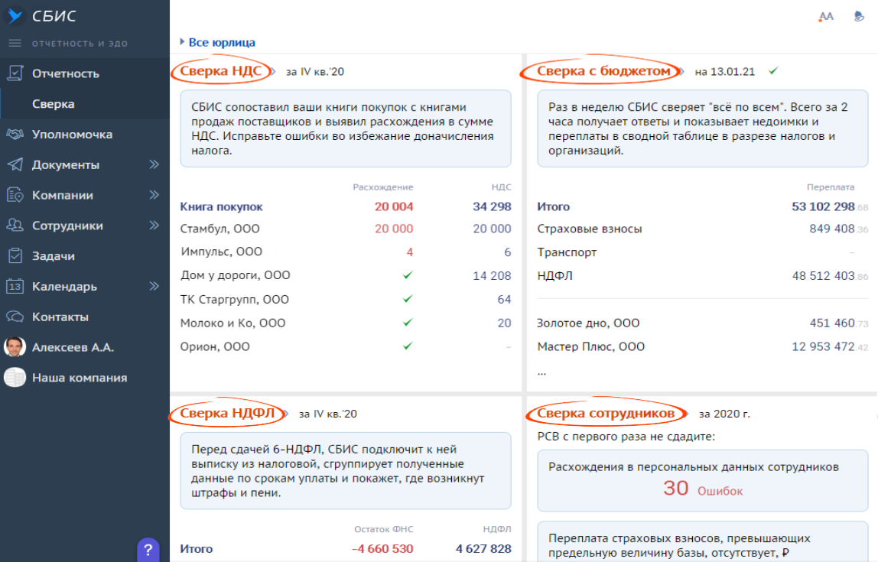Select the Сверка sidebar item
The image size is (878, 562).
[x=54, y=104]
